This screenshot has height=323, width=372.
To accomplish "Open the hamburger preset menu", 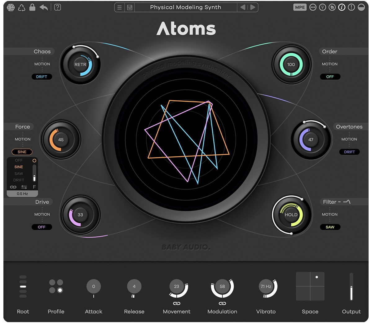I will [119, 7].
